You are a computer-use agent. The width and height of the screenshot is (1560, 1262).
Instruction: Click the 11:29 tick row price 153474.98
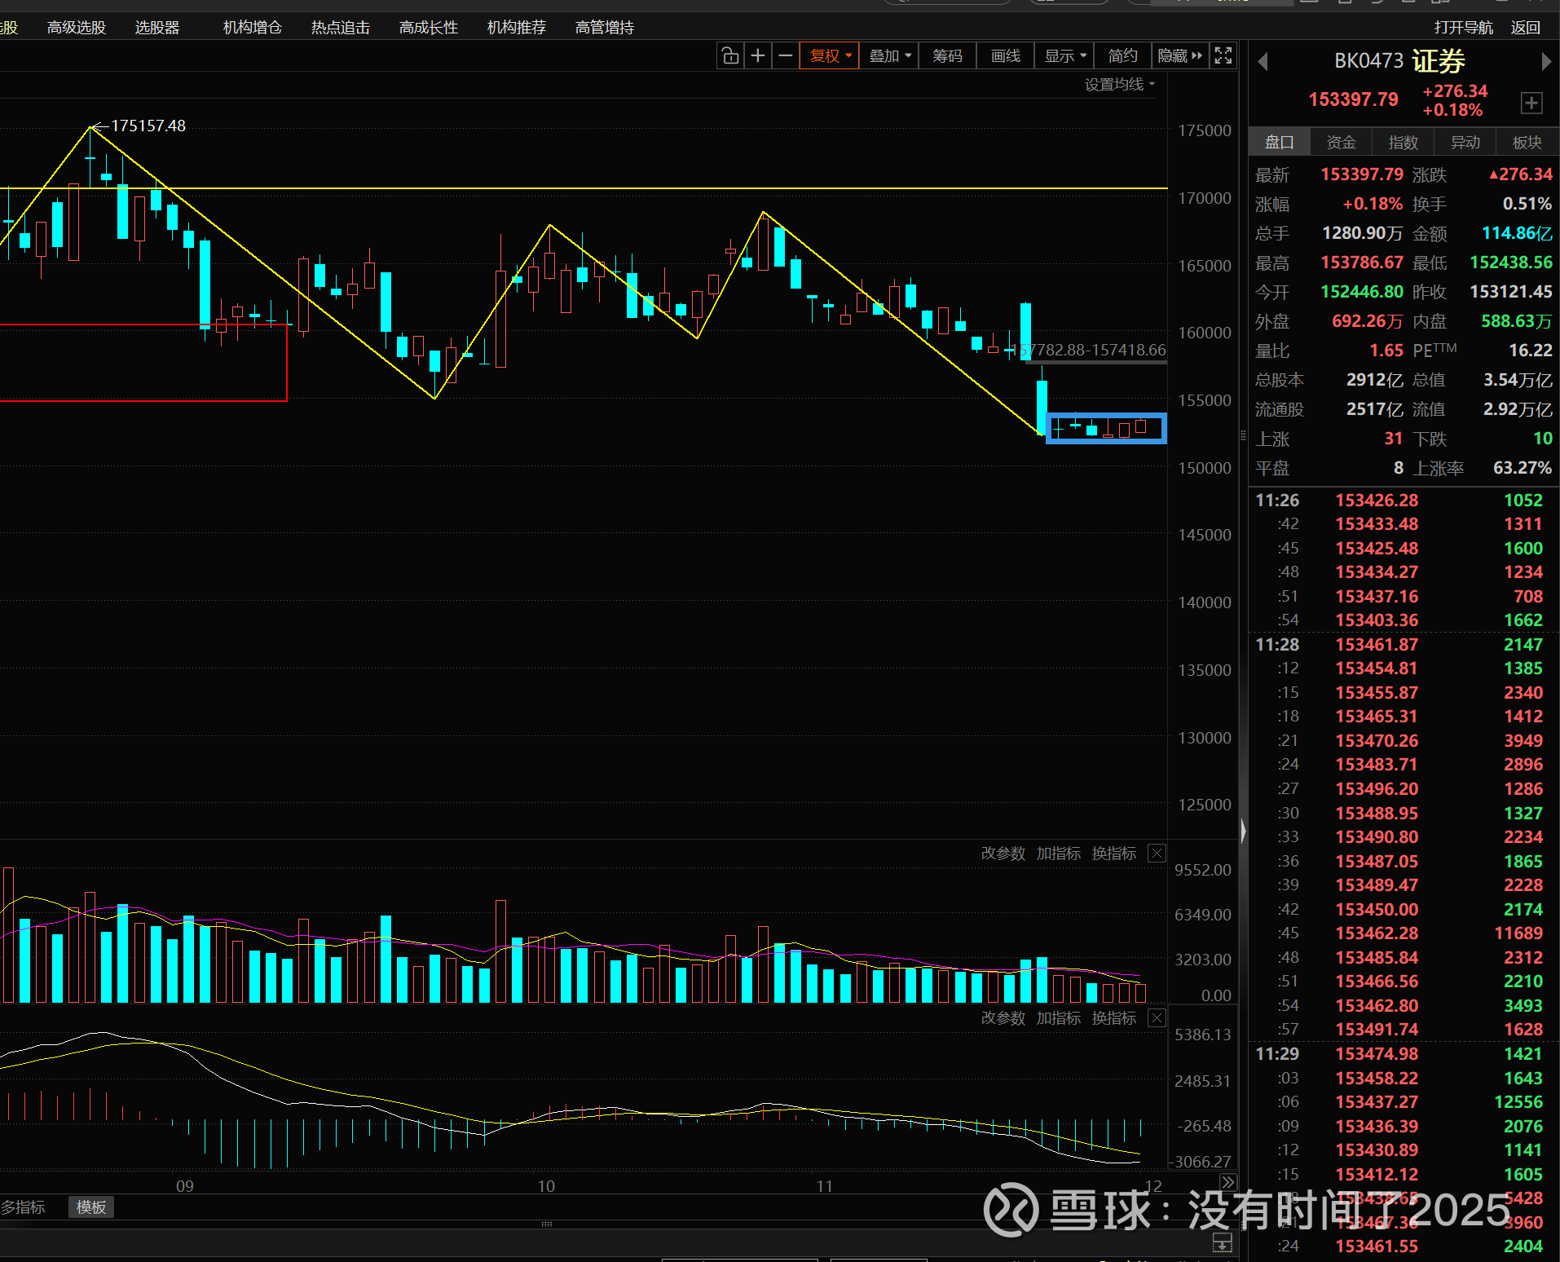pos(1377,1054)
